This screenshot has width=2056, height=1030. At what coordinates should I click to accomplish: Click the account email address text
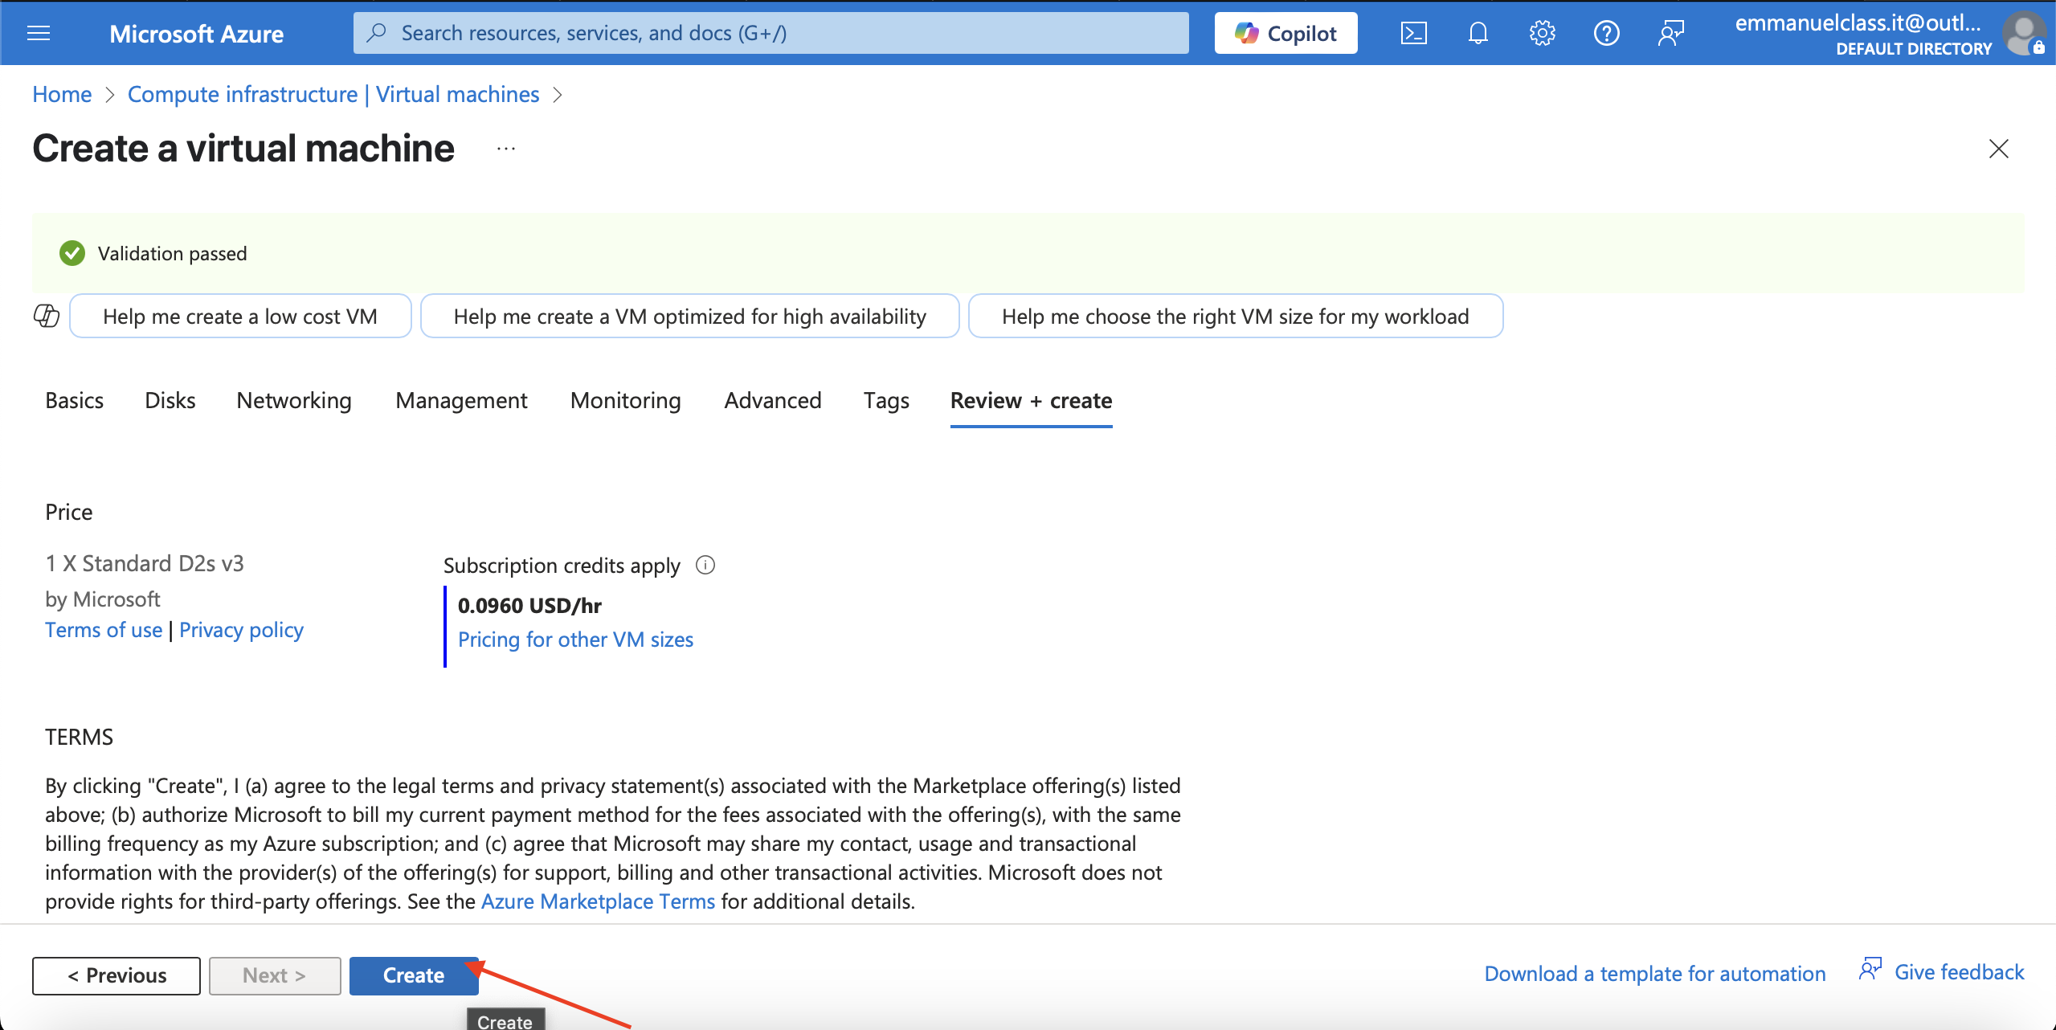tap(1858, 22)
